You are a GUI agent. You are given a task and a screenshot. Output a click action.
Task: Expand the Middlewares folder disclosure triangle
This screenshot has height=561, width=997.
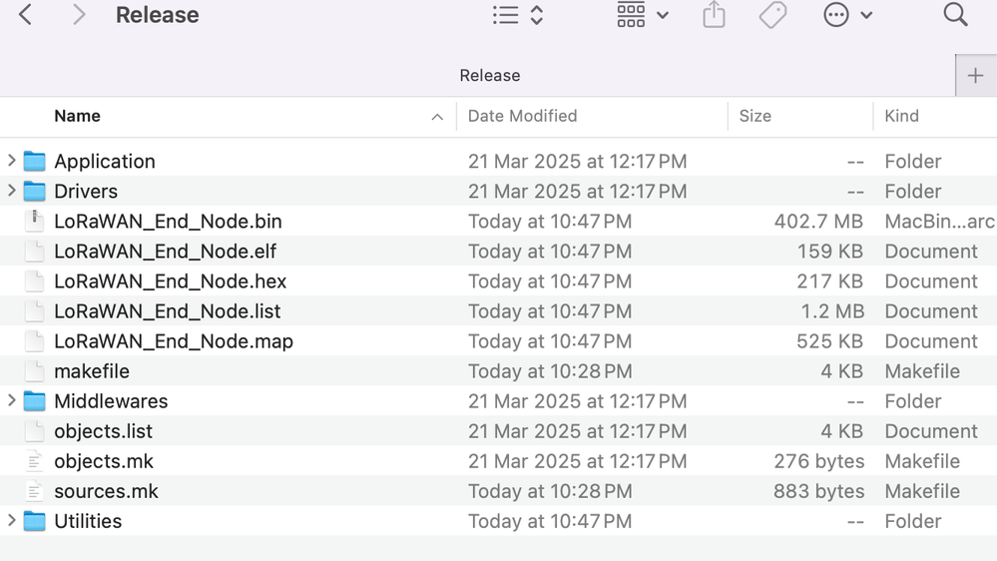tap(12, 400)
